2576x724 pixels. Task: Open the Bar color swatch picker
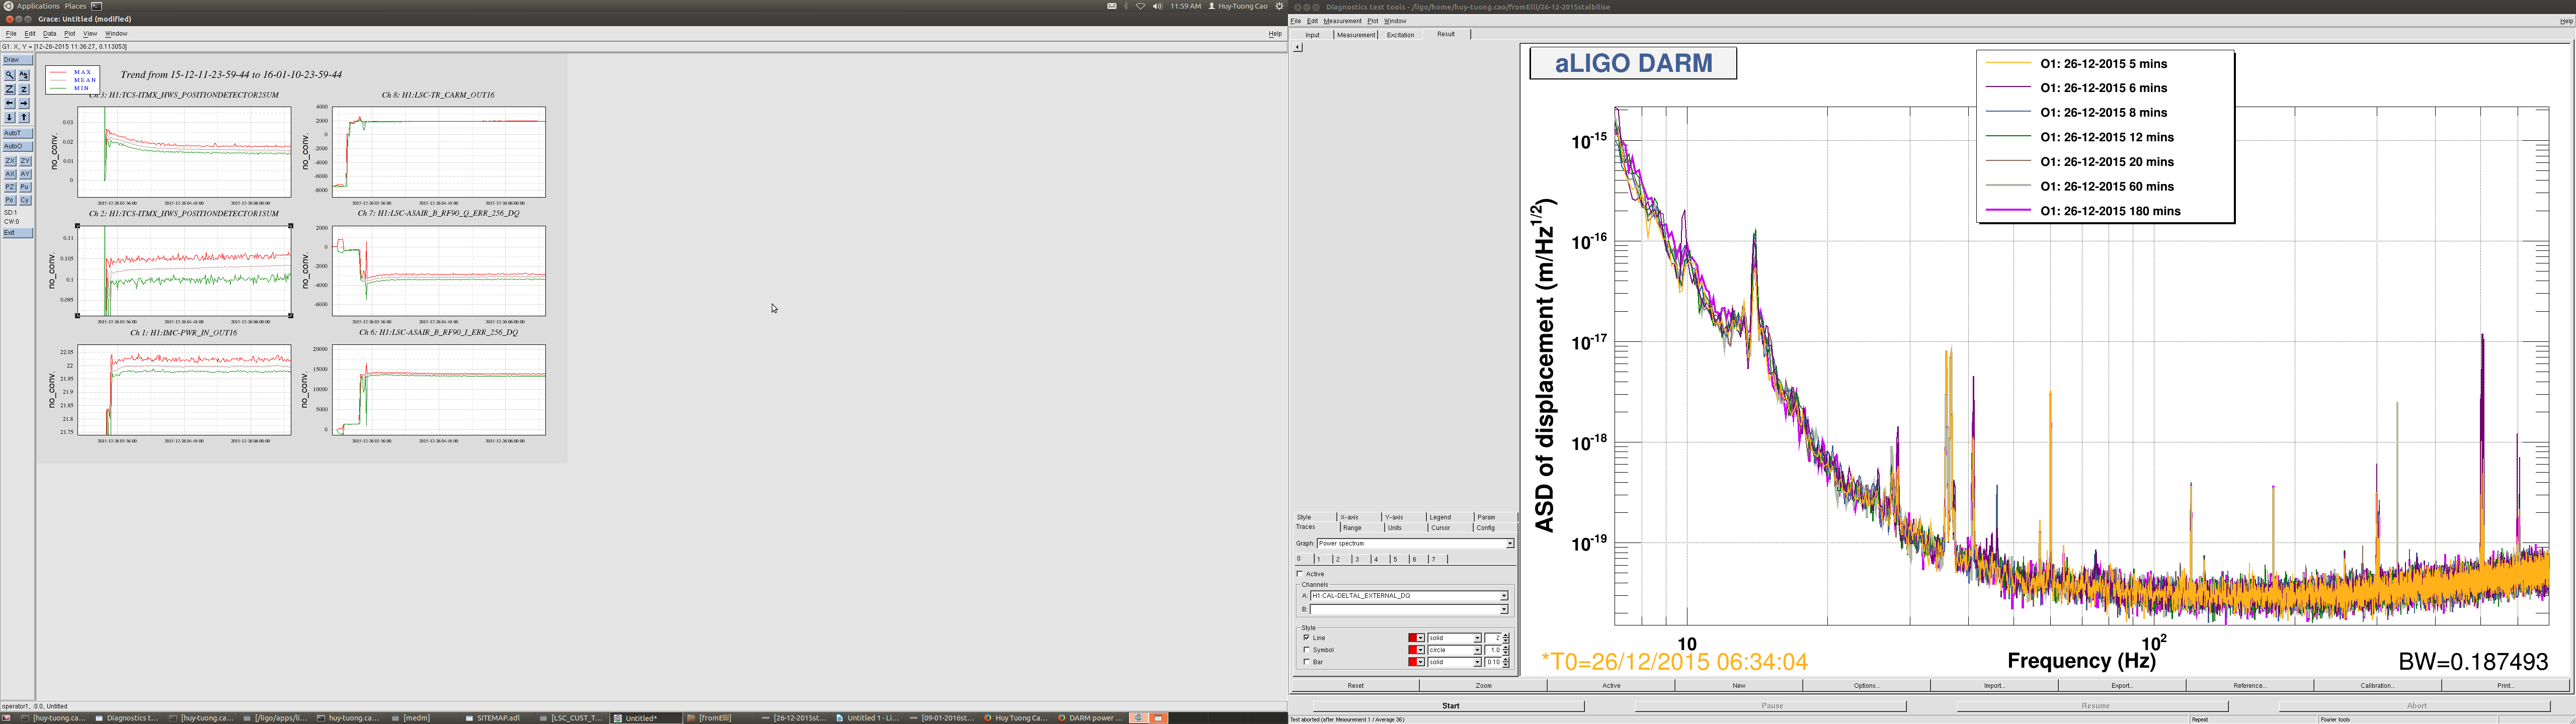tap(1416, 662)
